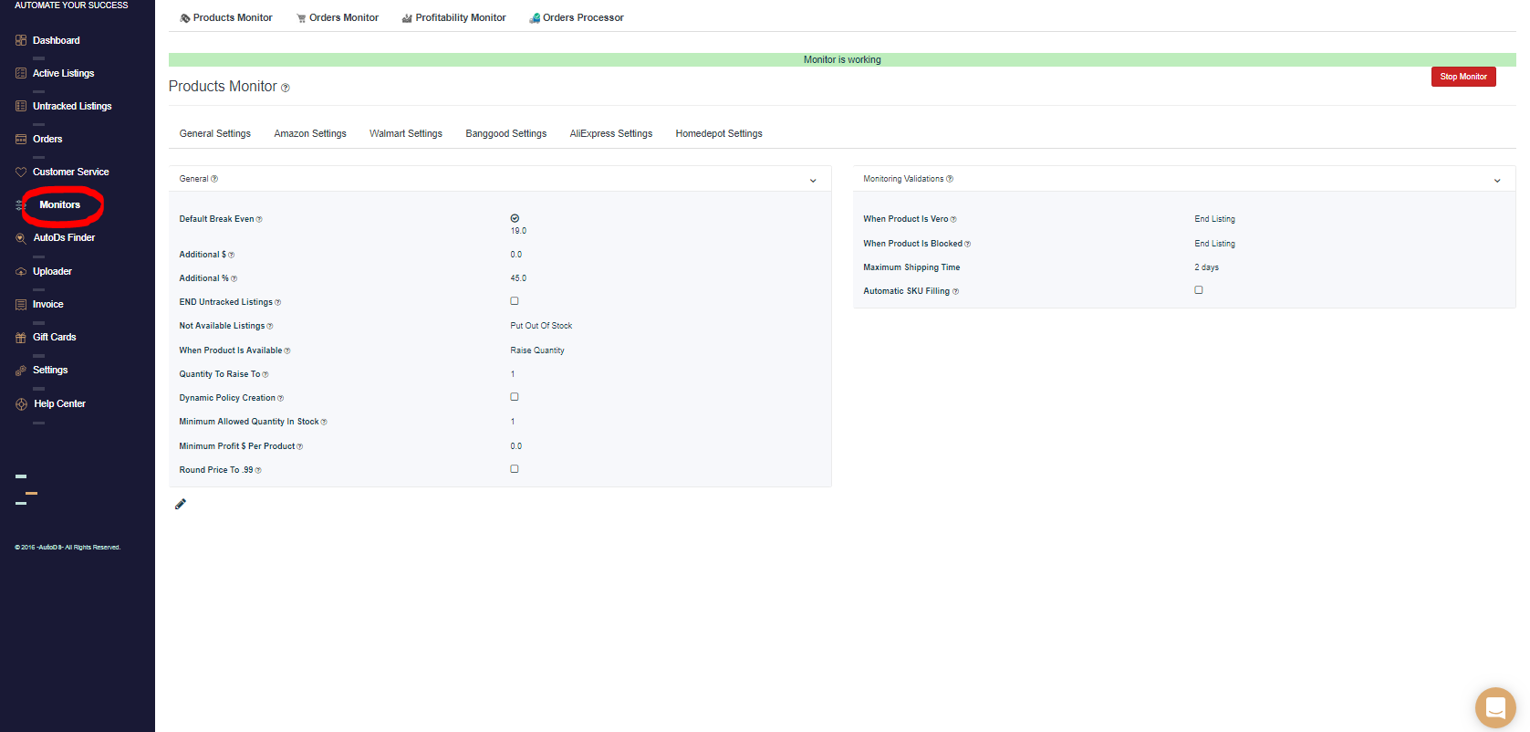Enable Automatic SKU Filling checkbox
The width and height of the screenshot is (1530, 732).
click(x=1199, y=290)
